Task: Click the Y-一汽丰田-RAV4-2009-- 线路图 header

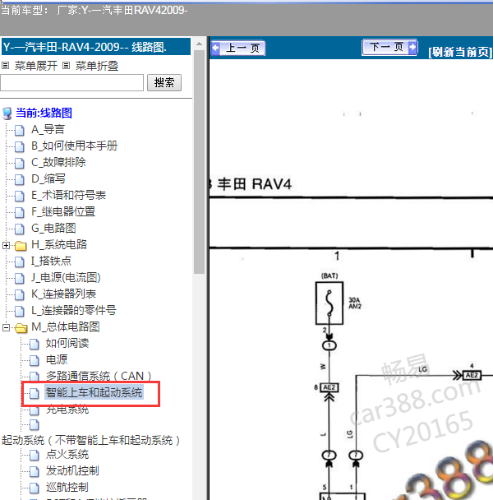Action: click(96, 47)
